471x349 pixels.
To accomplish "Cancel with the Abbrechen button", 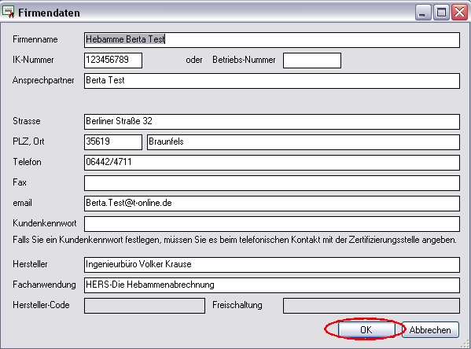I will [x=430, y=330].
